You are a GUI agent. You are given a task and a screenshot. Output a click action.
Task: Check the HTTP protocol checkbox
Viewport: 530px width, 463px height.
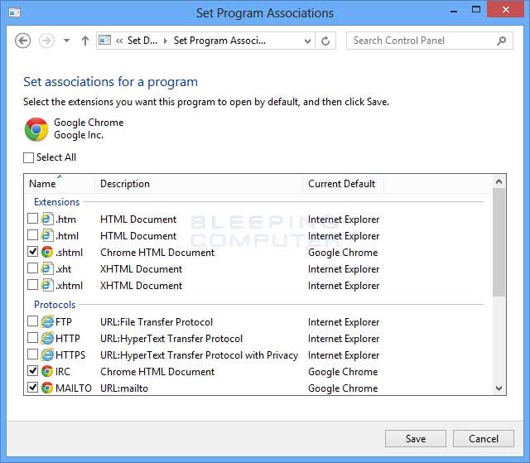pos(32,338)
